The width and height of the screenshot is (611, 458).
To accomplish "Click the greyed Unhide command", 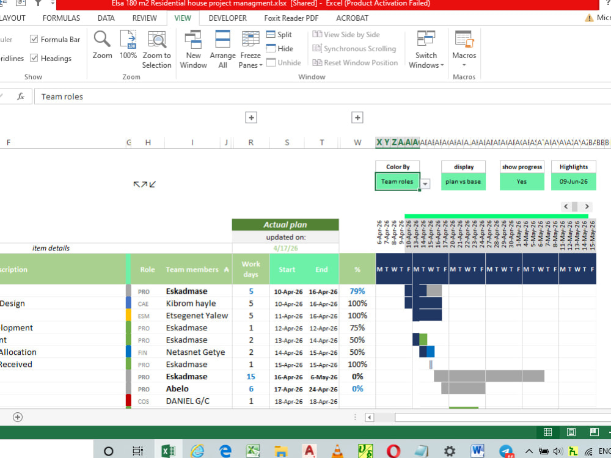I will pos(284,63).
